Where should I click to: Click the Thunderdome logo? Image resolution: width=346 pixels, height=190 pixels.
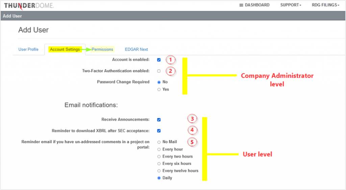point(29,5)
